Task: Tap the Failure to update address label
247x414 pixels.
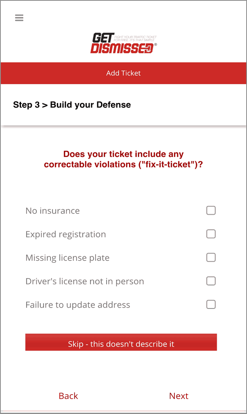Action: click(77, 305)
